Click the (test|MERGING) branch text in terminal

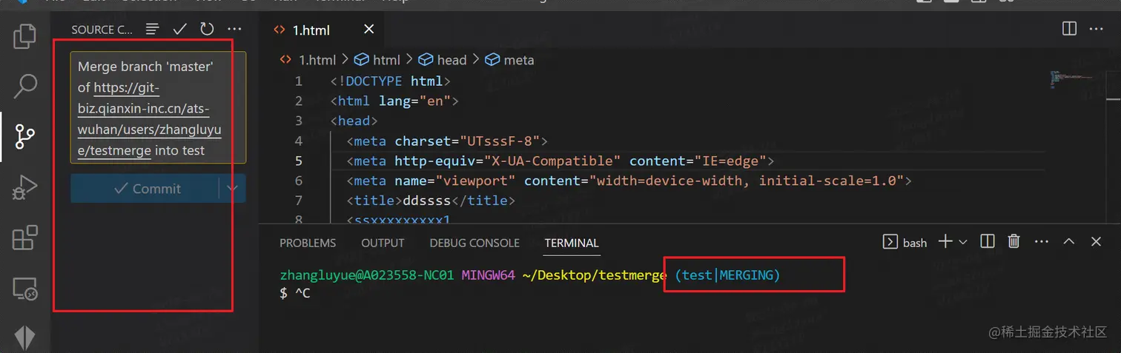727,275
